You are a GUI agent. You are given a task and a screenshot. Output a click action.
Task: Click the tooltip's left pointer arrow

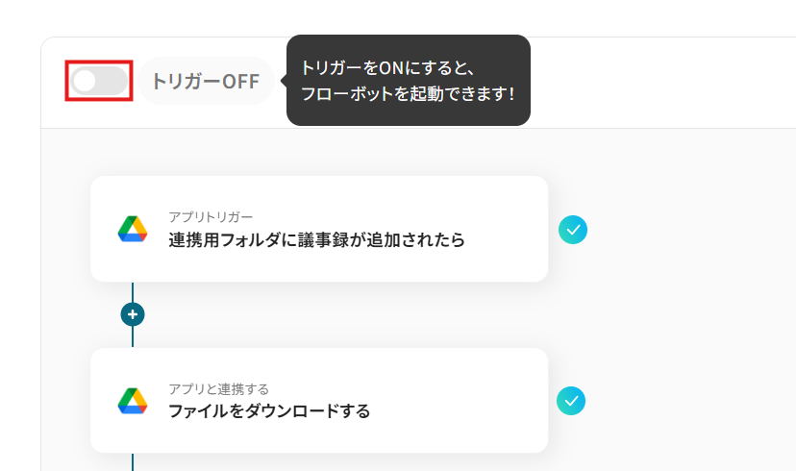pyautogui.click(x=283, y=81)
